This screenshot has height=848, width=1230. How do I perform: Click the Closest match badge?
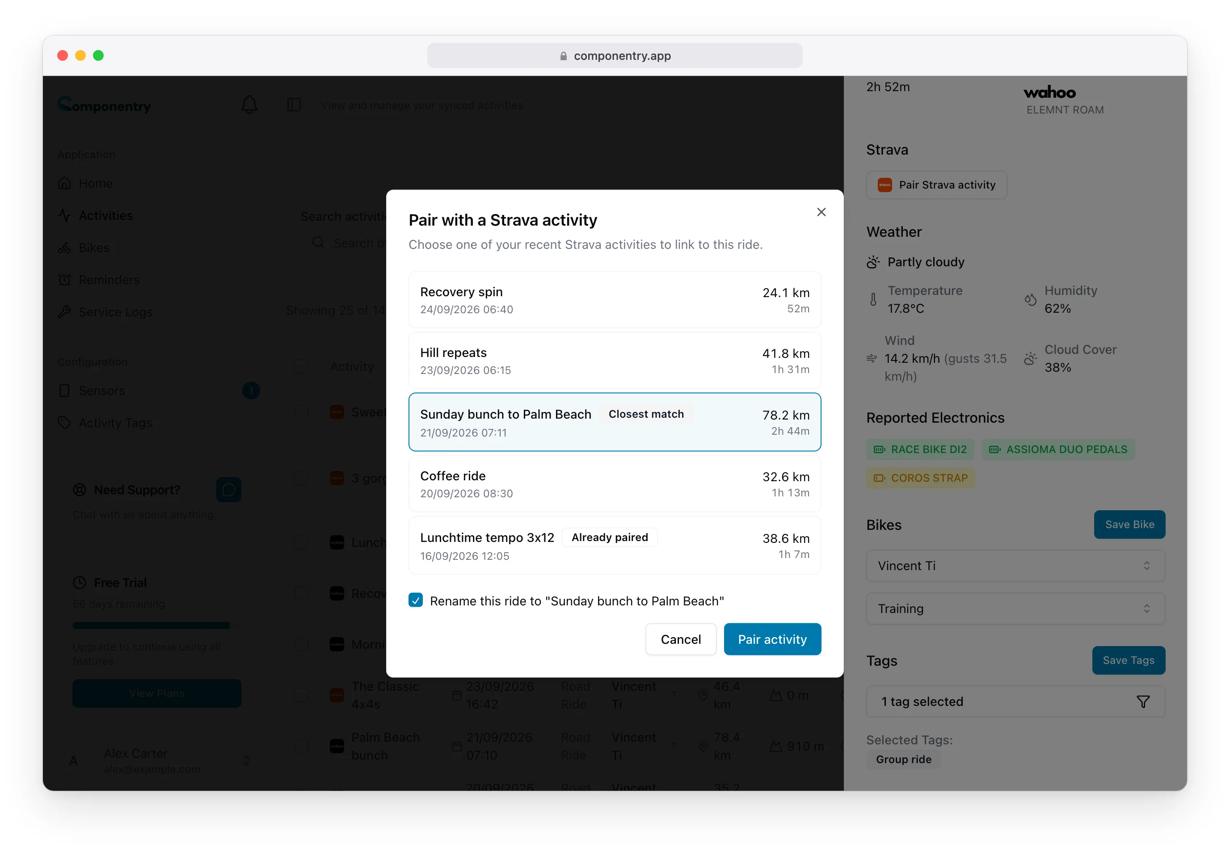click(x=646, y=414)
